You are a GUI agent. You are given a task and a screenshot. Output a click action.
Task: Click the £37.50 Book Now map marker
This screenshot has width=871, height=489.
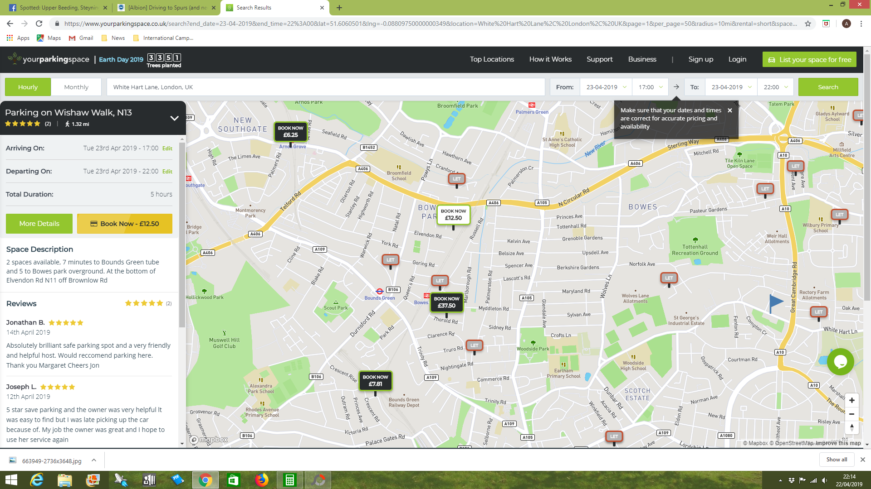pos(446,302)
